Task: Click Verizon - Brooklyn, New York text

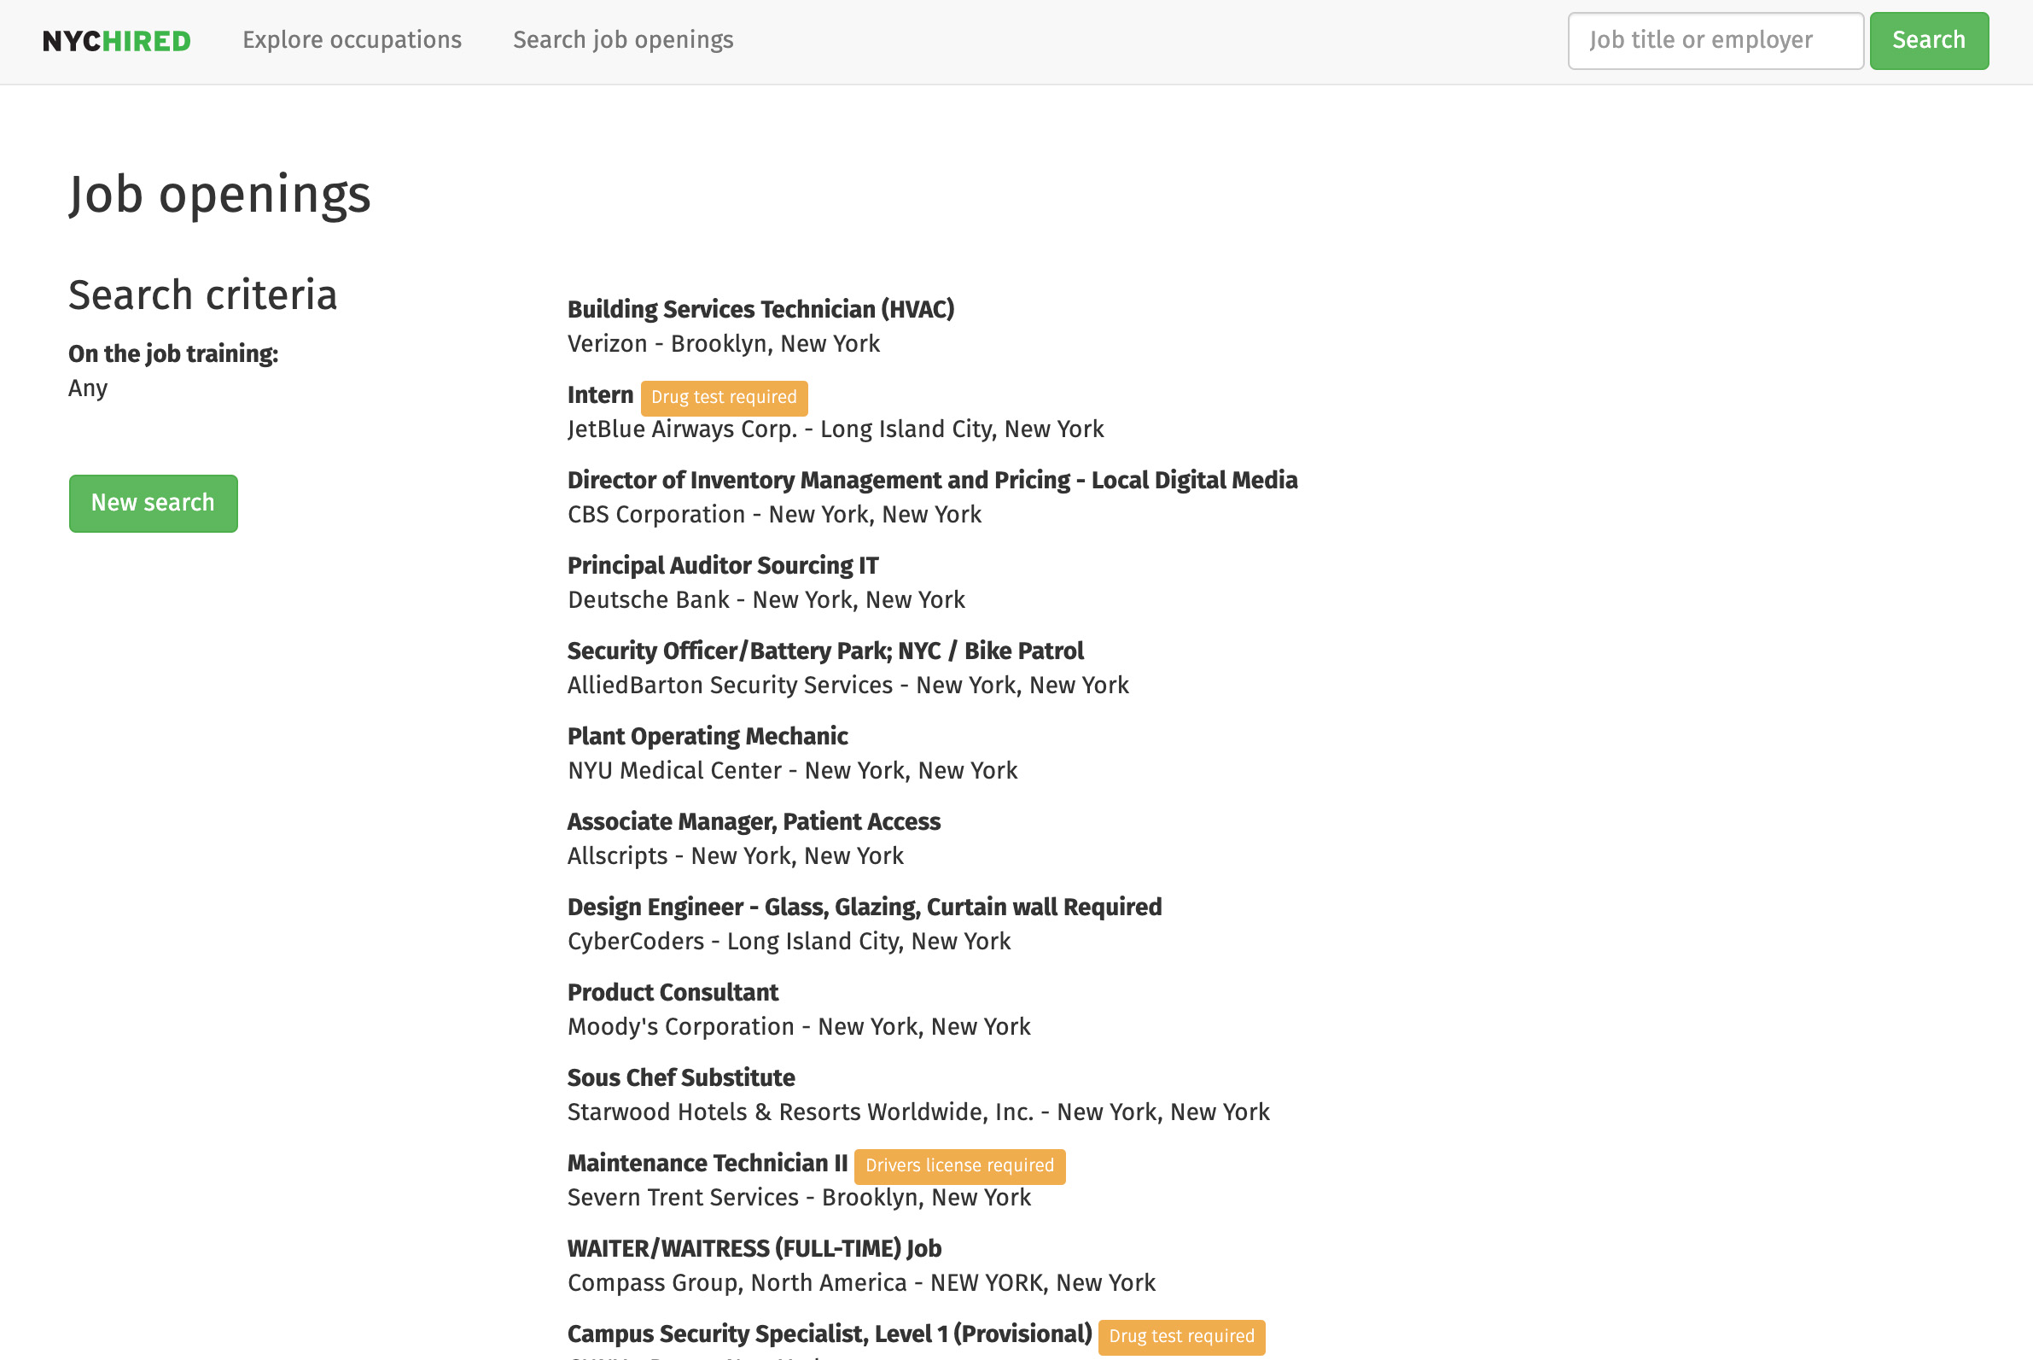Action: (723, 344)
